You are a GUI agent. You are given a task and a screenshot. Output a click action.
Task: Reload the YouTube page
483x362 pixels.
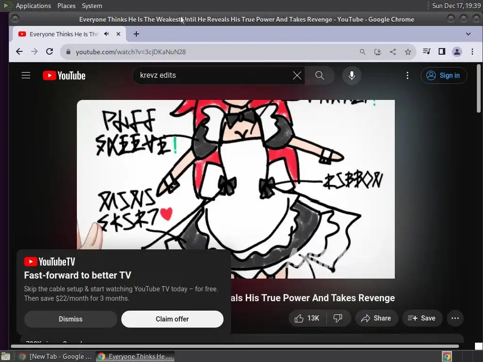tap(49, 52)
